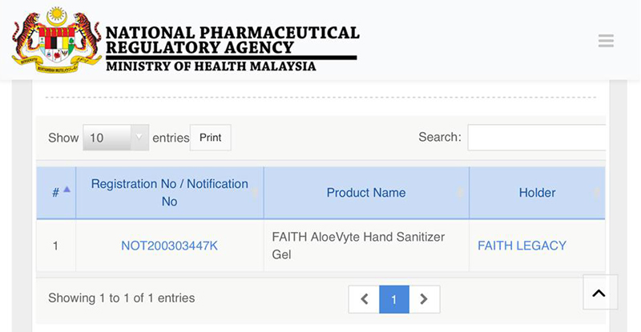Click FAITH AloeVyte Hand Sanitizer Gel cell
Image resolution: width=641 pixels, height=332 pixels.
(358, 246)
